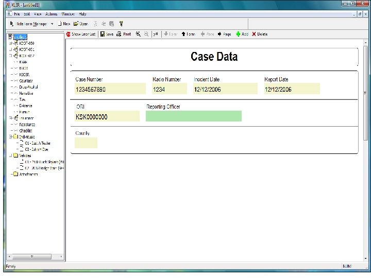
Task: Click the Attachments folder icon
Action: tap(15, 174)
